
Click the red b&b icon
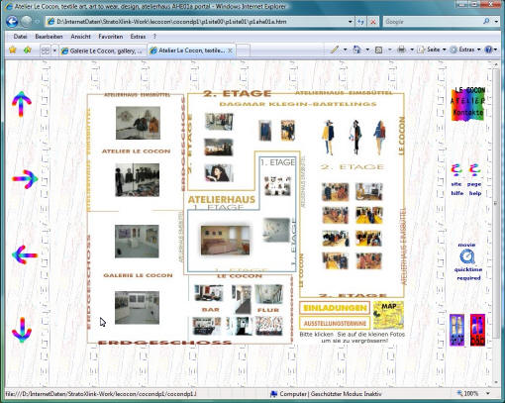[477, 330]
